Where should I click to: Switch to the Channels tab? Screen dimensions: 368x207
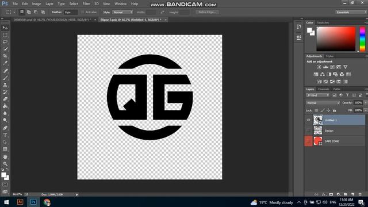pyautogui.click(x=323, y=89)
